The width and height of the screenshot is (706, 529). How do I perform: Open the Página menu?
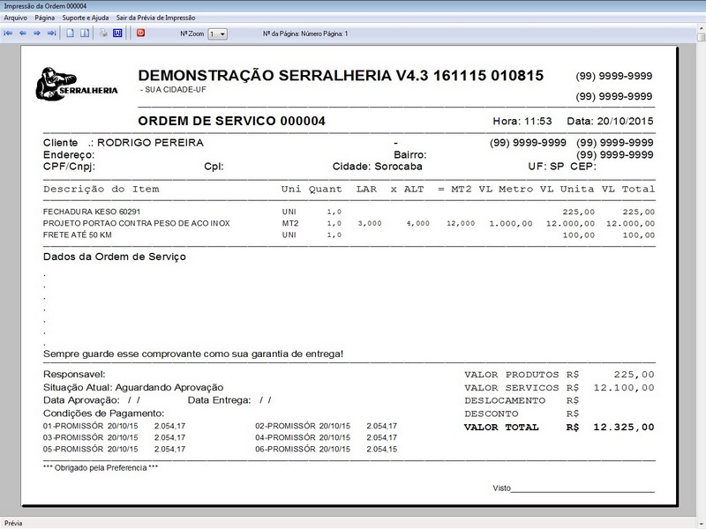(x=47, y=16)
